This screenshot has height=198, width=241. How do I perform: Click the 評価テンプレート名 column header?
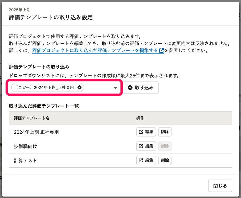tap(32, 118)
